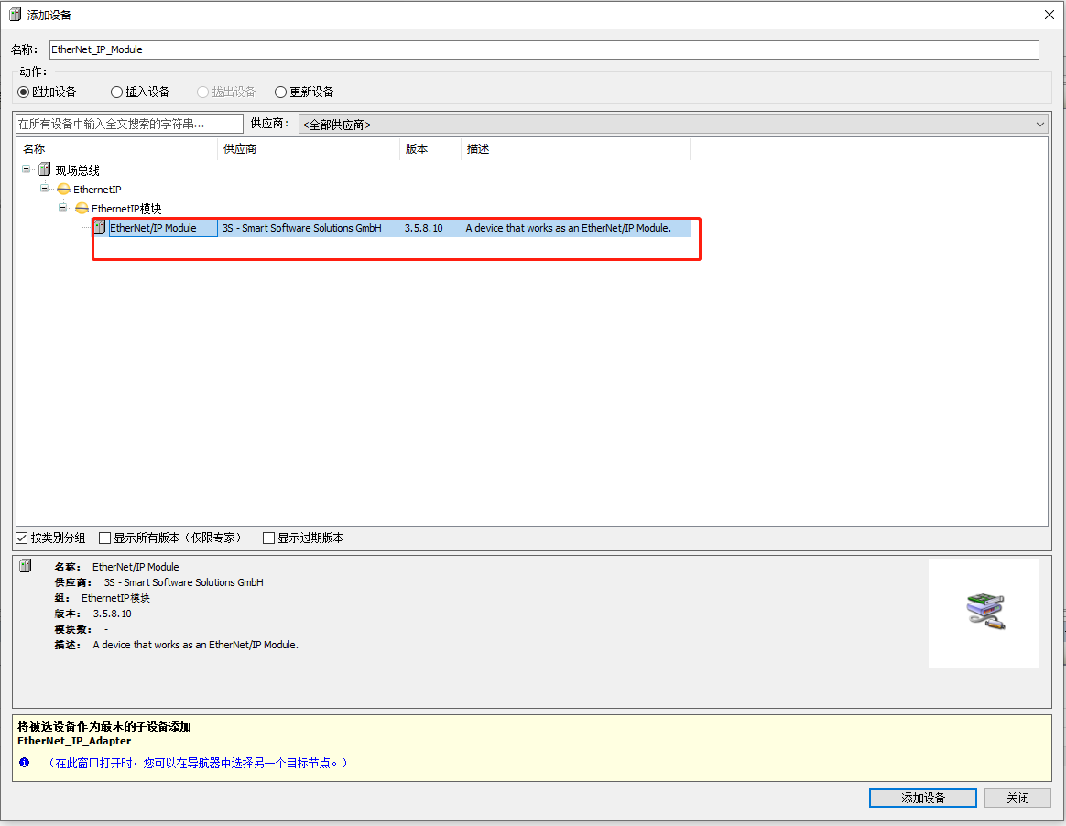Close the dialog with the X button
This screenshot has height=826, width=1066.
[x=1049, y=15]
